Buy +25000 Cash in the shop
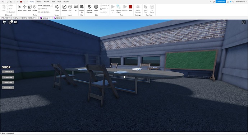The image size is (248, 139). tap(8, 77)
